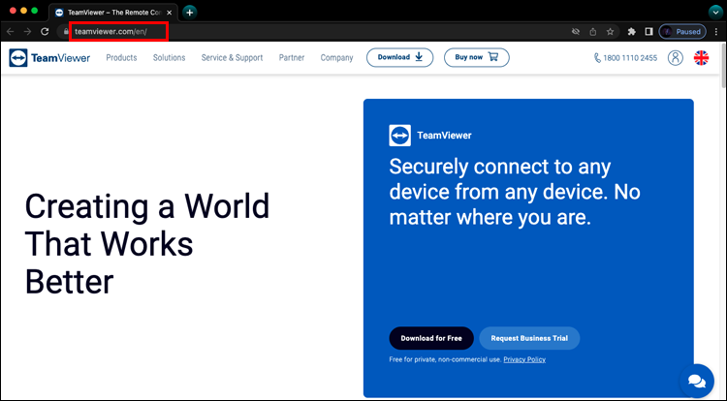
Task: Click the browser forward arrow
Action: [x=27, y=32]
